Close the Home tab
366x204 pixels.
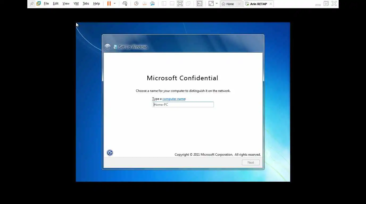pos(239,4)
